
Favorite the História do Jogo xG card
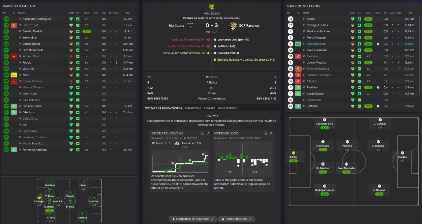click(x=202, y=133)
